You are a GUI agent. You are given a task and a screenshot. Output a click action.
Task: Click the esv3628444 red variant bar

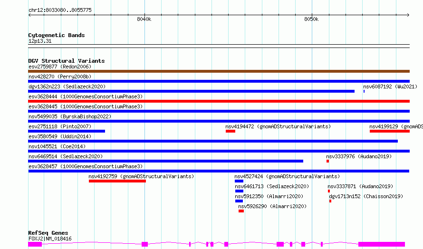coord(219,101)
